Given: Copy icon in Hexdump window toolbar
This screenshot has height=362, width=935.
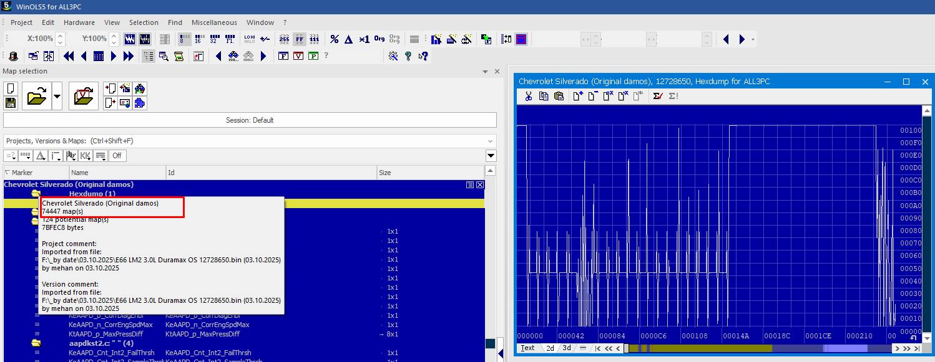Looking at the screenshot, I should pyautogui.click(x=544, y=96).
